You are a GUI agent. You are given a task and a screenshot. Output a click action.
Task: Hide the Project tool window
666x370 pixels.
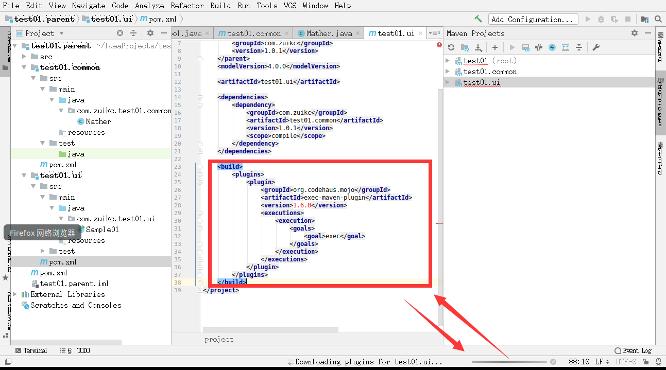pos(164,33)
